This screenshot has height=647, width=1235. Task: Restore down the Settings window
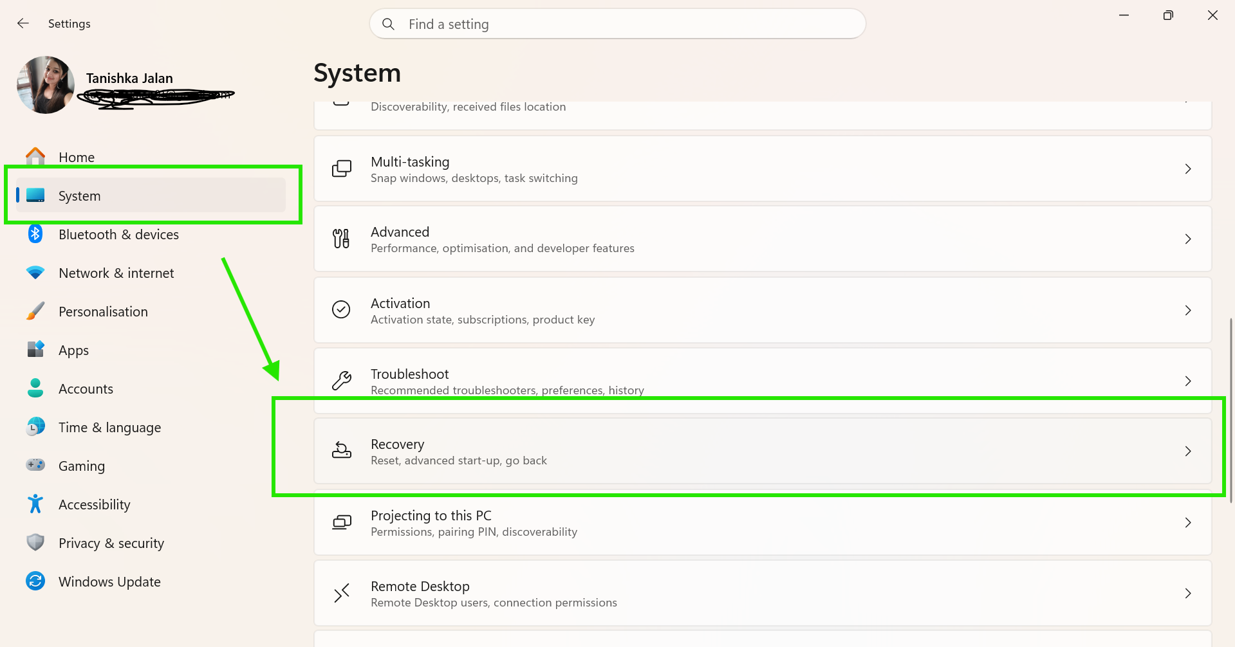1168,15
